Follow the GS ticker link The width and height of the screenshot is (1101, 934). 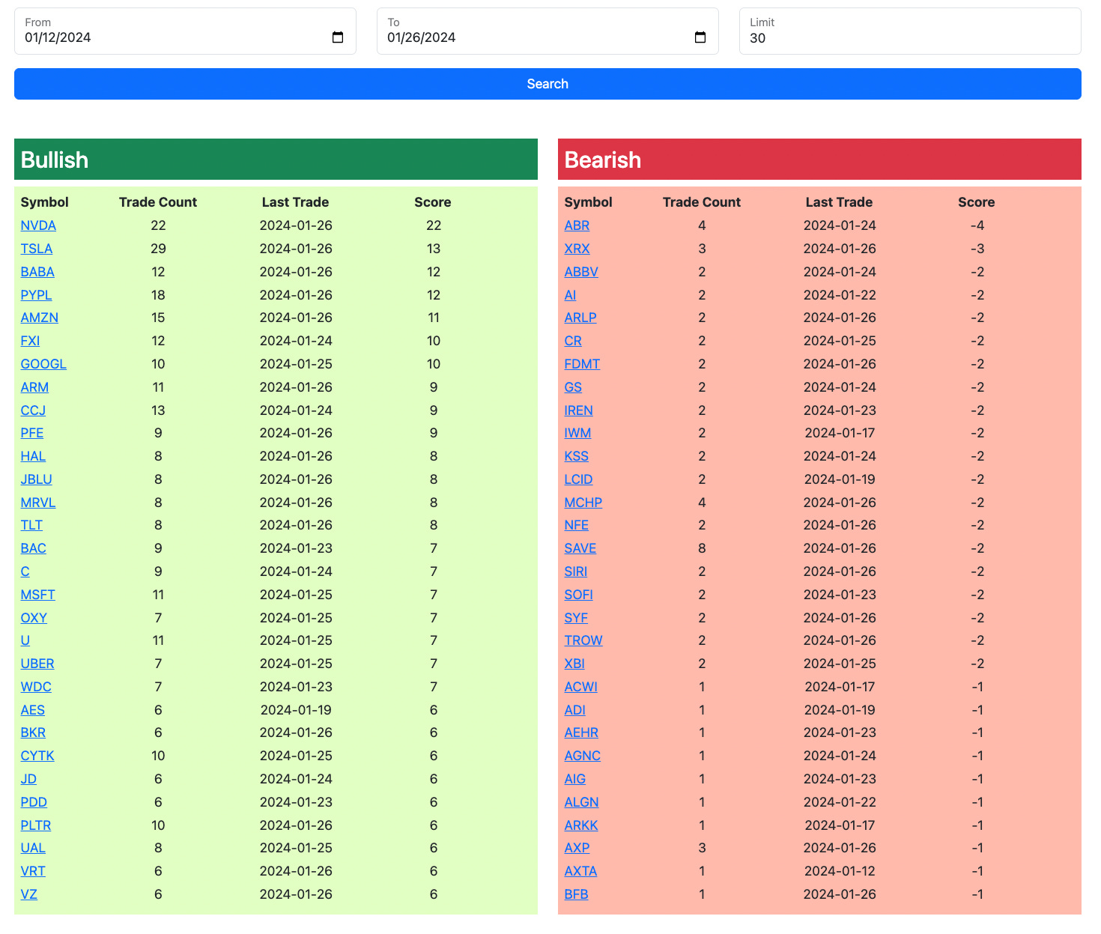573,387
